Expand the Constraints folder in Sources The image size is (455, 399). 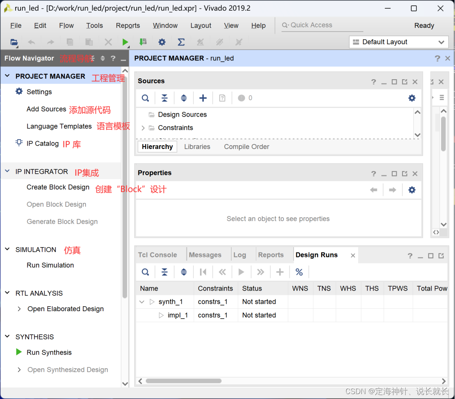143,128
